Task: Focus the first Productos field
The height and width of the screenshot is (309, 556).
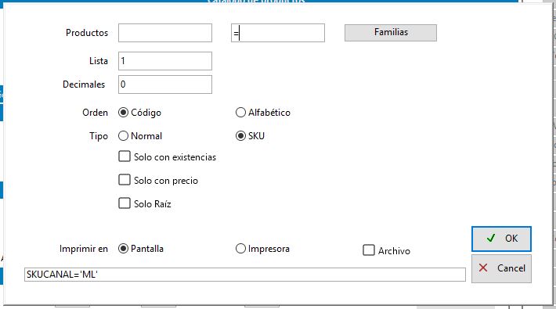Action: coord(165,33)
